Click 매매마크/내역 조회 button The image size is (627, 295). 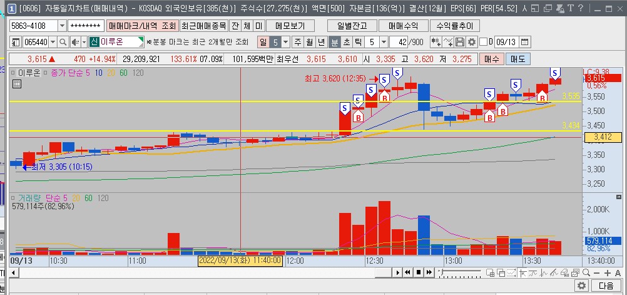pos(142,26)
